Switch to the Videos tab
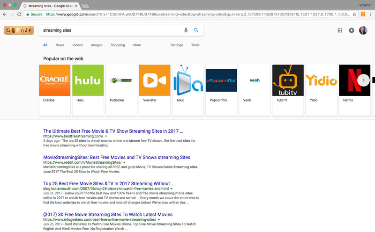Image resolution: width=375 pixels, height=232 pixels. (x=77, y=45)
